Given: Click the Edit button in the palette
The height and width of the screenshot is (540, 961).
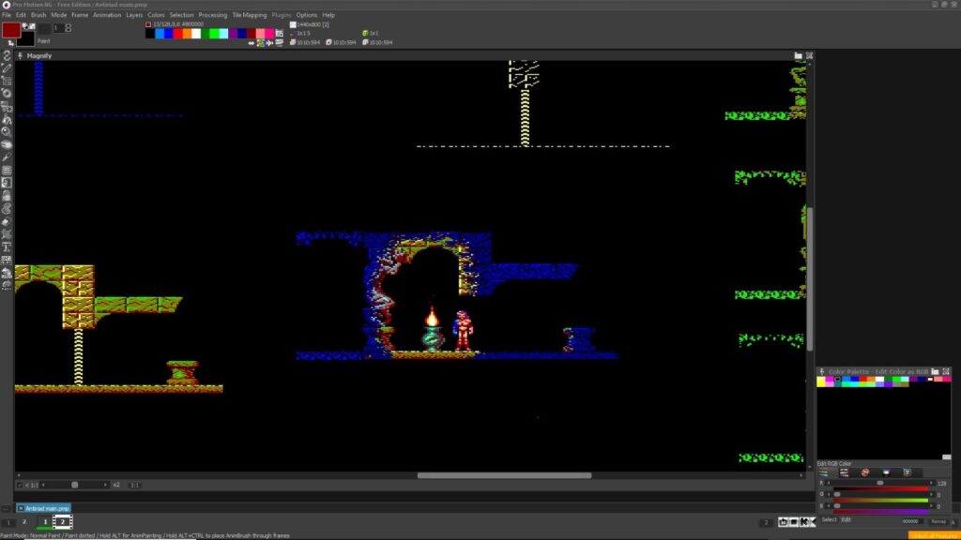Looking at the screenshot, I should 846,519.
